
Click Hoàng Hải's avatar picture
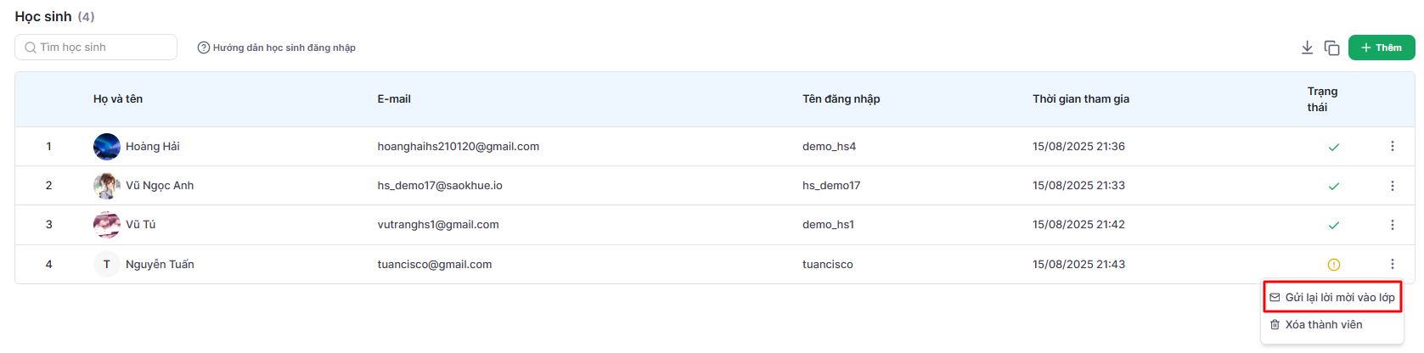[x=107, y=147]
